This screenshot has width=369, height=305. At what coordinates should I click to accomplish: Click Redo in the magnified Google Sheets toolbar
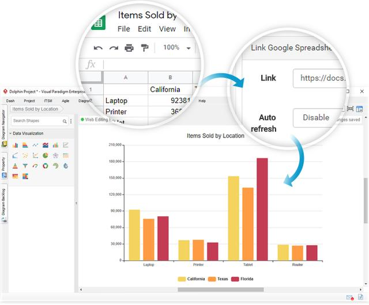[x=114, y=48]
